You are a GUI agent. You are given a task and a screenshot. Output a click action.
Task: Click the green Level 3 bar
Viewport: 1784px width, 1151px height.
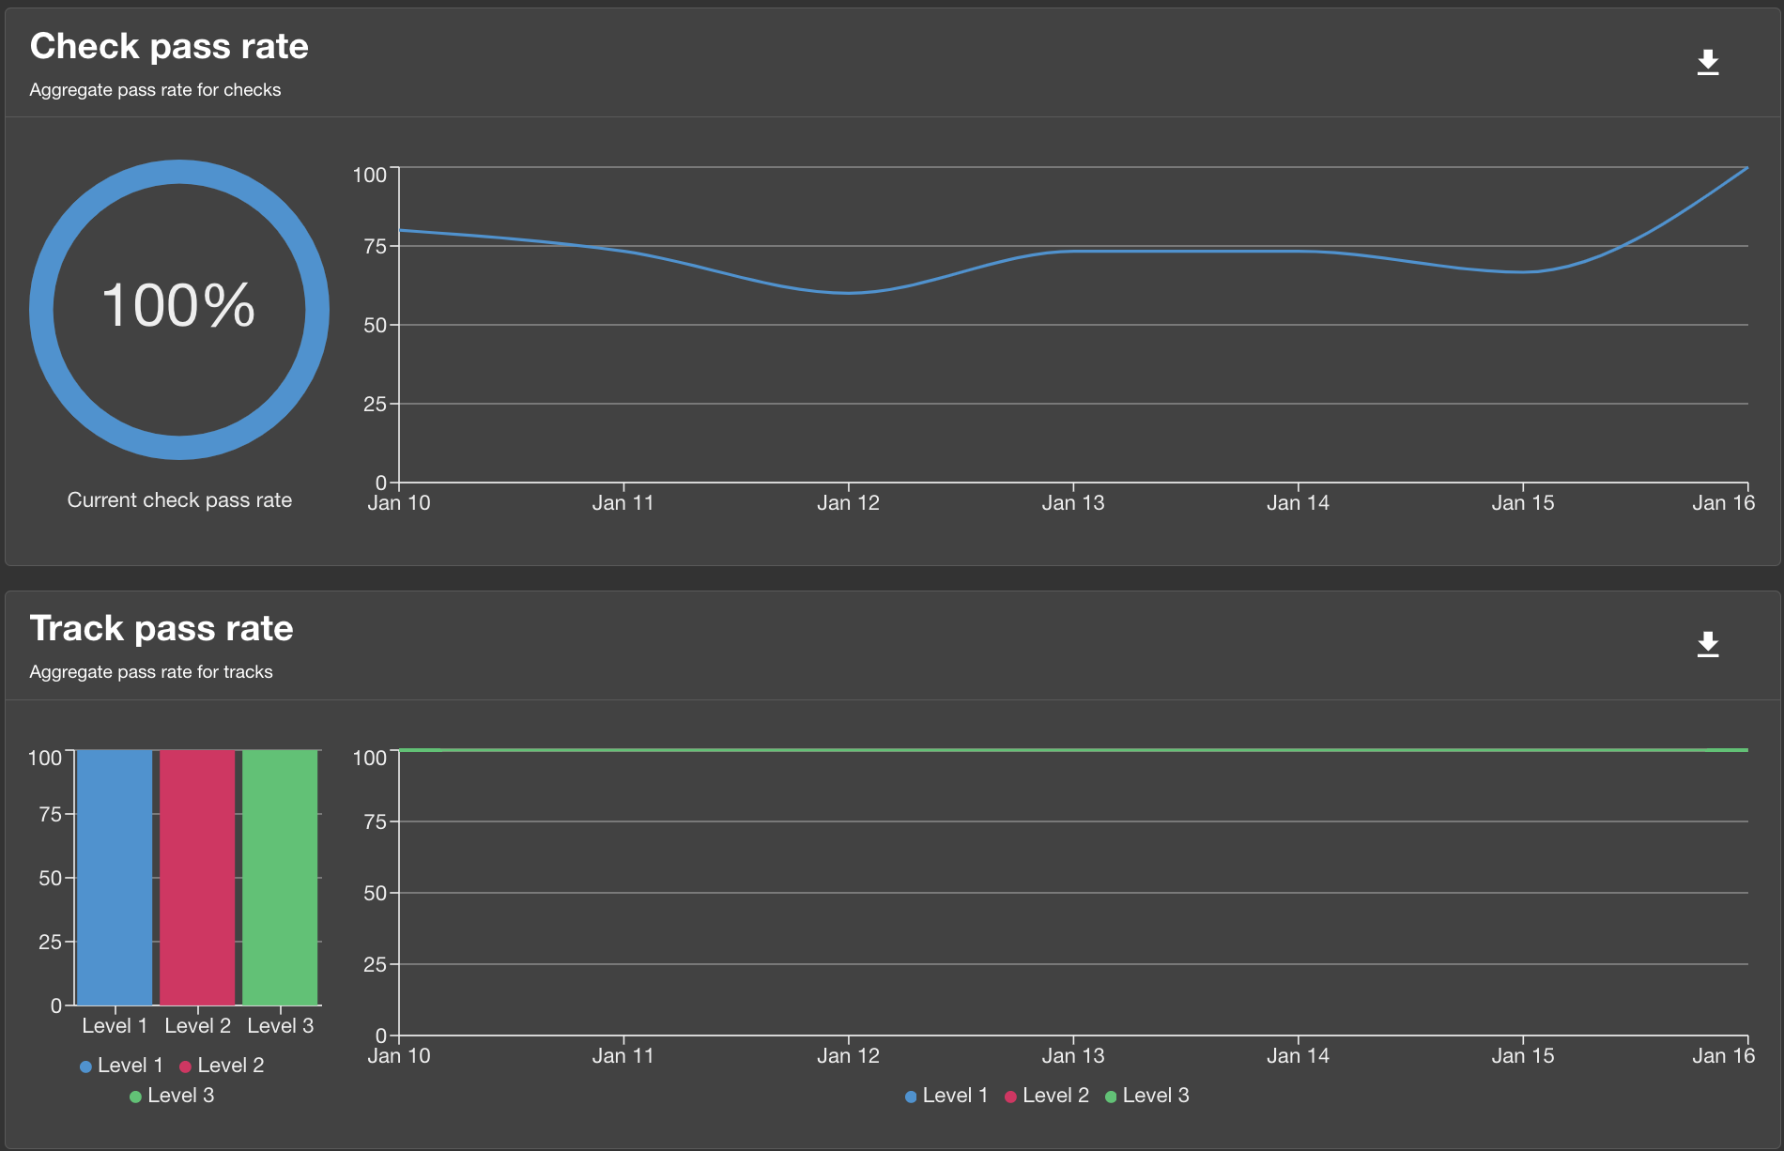[x=280, y=877]
